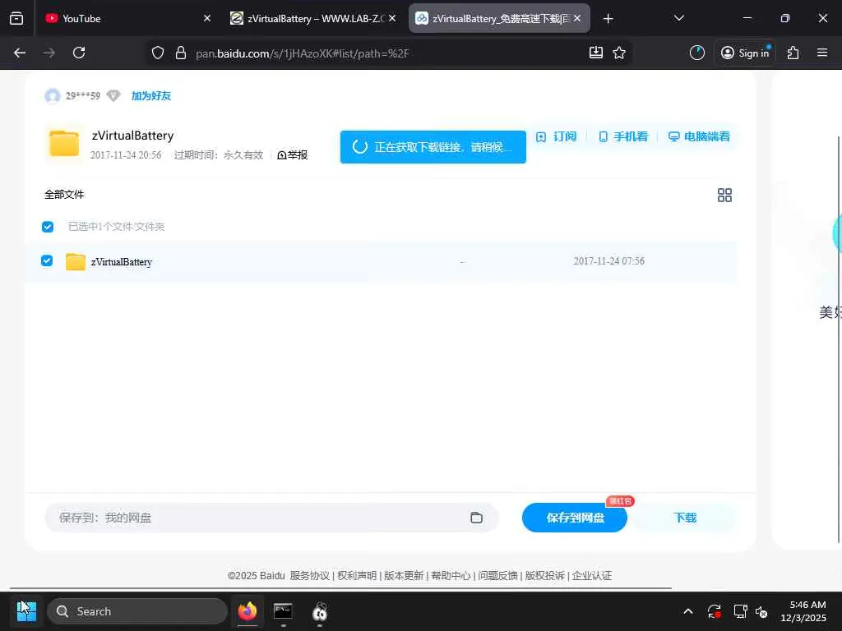
Task: Switch to grid view layout icon
Action: (724, 195)
